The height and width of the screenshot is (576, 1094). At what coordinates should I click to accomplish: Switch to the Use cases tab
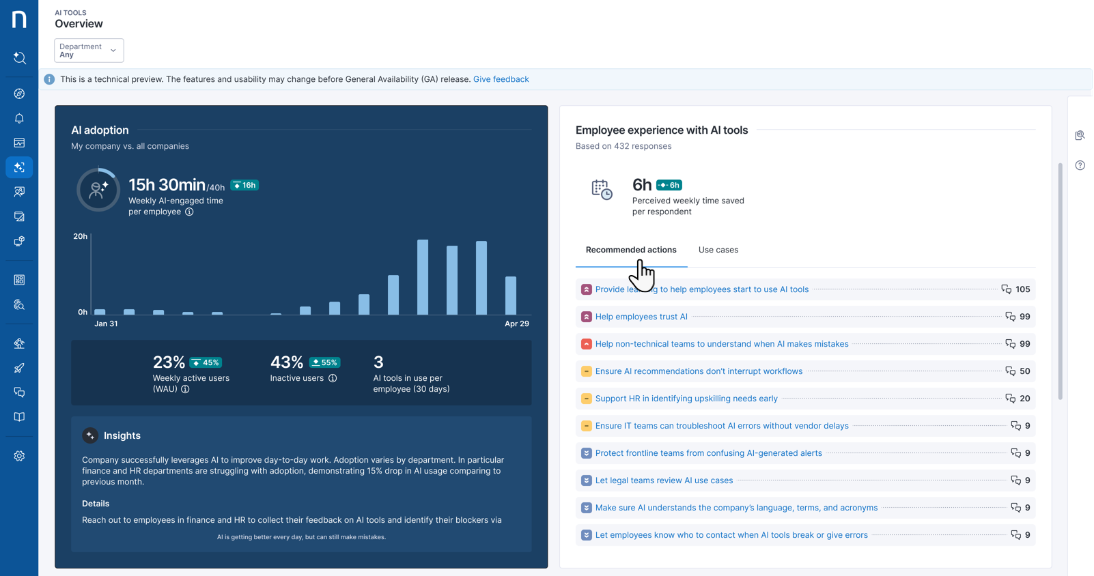(x=718, y=250)
